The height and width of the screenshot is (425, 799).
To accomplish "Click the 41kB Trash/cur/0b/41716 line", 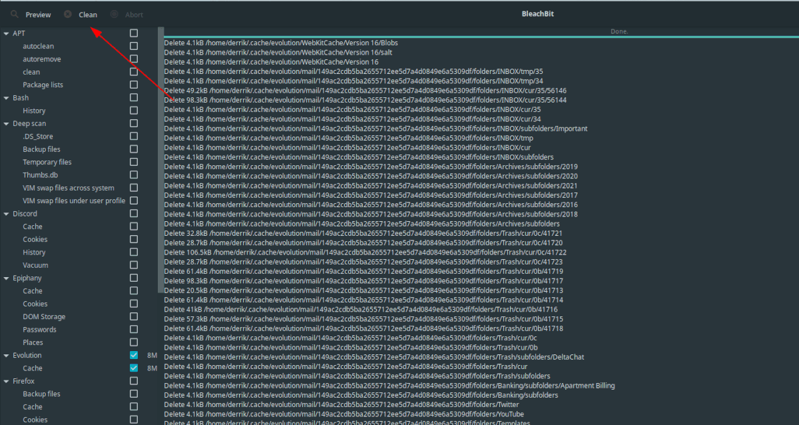I will pos(361,310).
